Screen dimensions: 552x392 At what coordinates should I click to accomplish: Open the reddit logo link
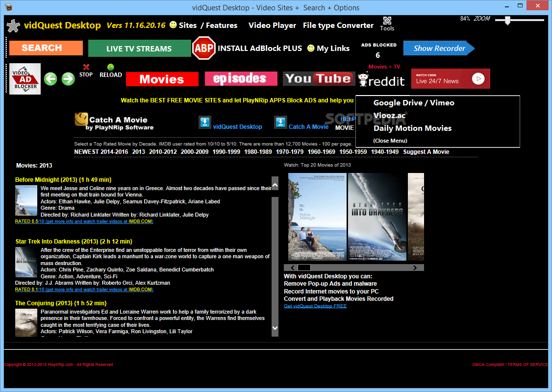click(381, 80)
